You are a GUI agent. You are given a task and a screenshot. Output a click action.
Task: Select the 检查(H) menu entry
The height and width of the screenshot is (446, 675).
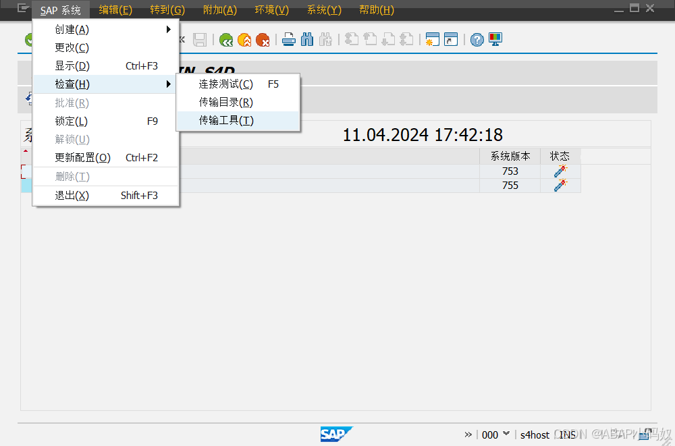tap(106, 84)
